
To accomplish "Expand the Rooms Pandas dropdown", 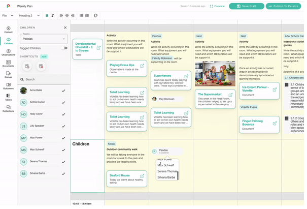I will tap(44, 39).
